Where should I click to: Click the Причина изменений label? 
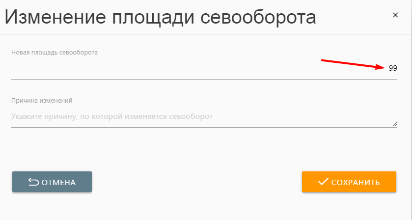coord(42,100)
